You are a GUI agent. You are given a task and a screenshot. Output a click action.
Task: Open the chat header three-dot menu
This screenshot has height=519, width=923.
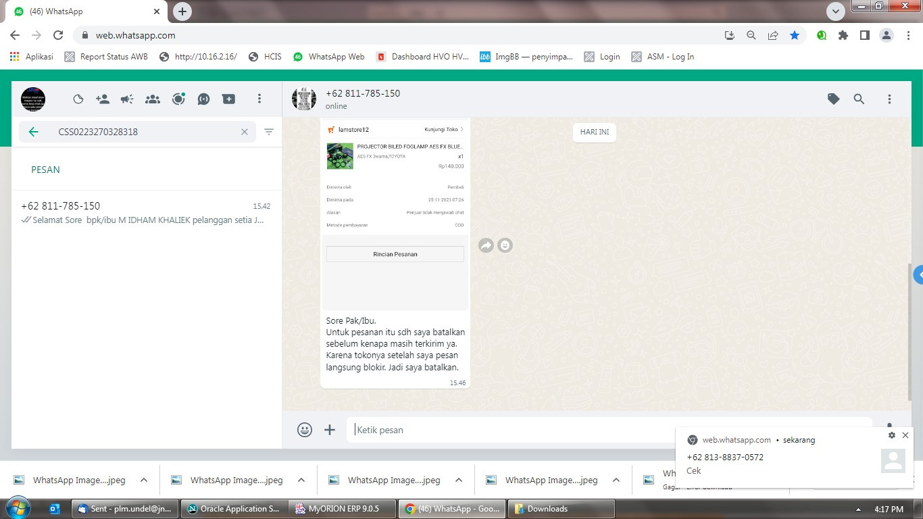[889, 99]
